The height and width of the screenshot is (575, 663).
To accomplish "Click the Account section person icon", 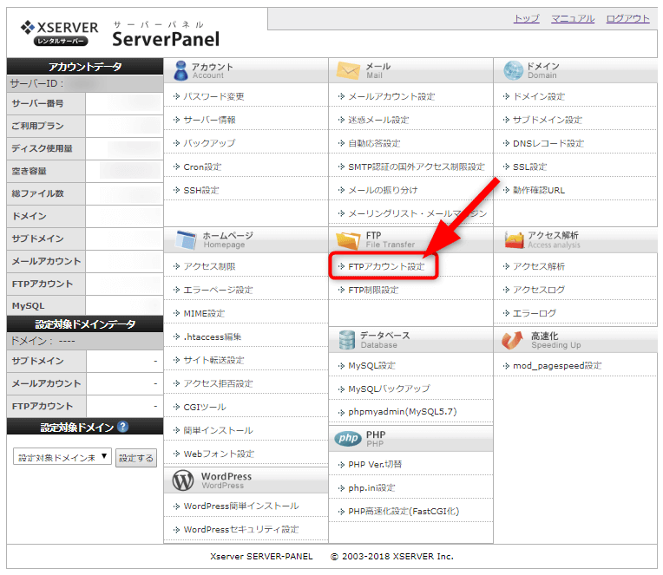I will coord(180,70).
